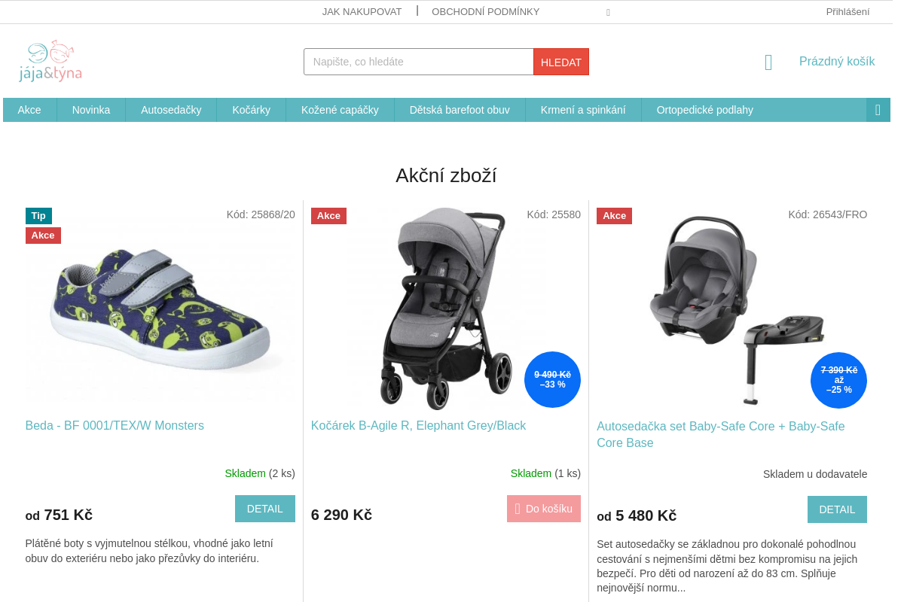Click the Akce badge on the stroller
The width and height of the screenshot is (904, 602).
328,216
